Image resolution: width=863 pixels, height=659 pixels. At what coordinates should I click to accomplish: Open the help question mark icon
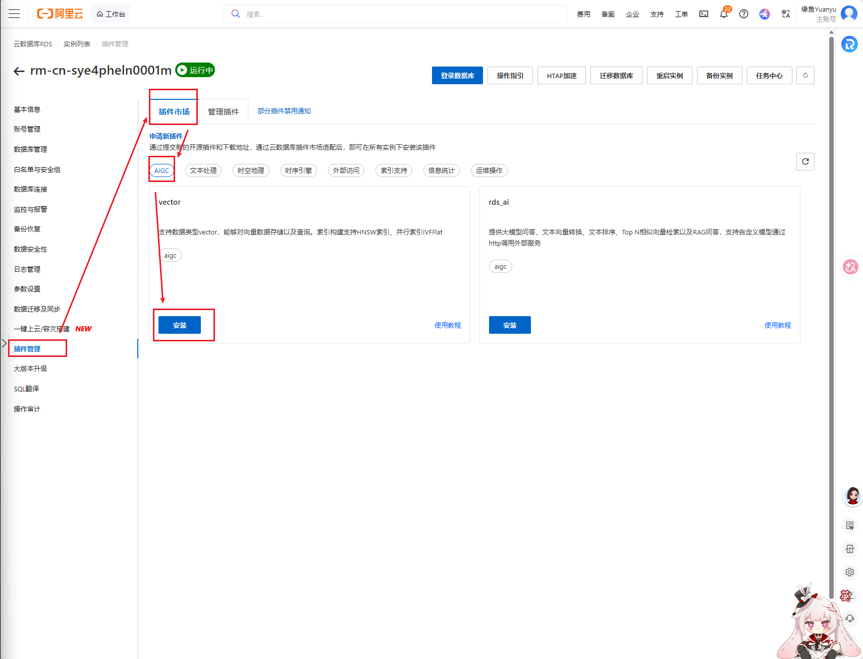[743, 14]
